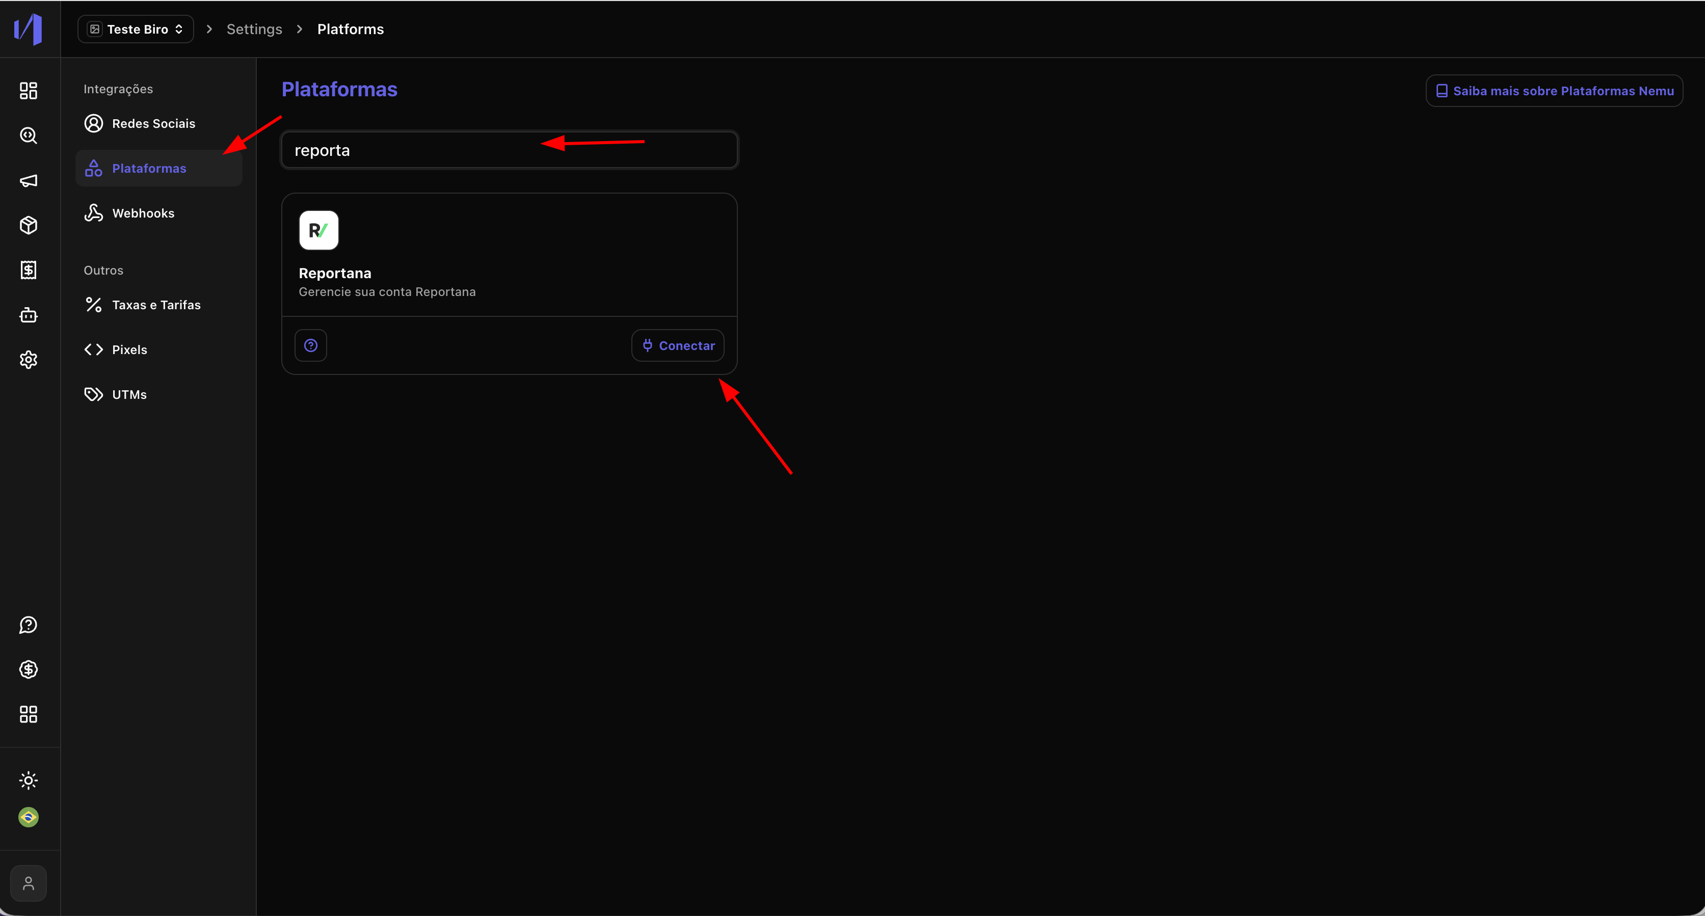
Task: Click the settings gear icon in sidebar
Action: [29, 359]
